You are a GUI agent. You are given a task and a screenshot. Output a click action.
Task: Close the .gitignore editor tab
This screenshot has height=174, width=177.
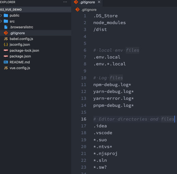pos(99,2)
